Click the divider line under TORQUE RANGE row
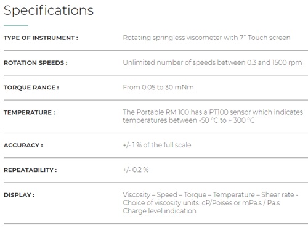308x227 pixels. (156, 100)
